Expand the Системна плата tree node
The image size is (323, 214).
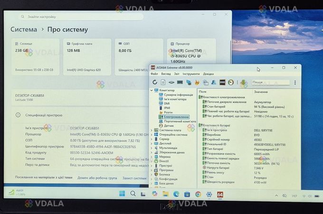coord(152,130)
